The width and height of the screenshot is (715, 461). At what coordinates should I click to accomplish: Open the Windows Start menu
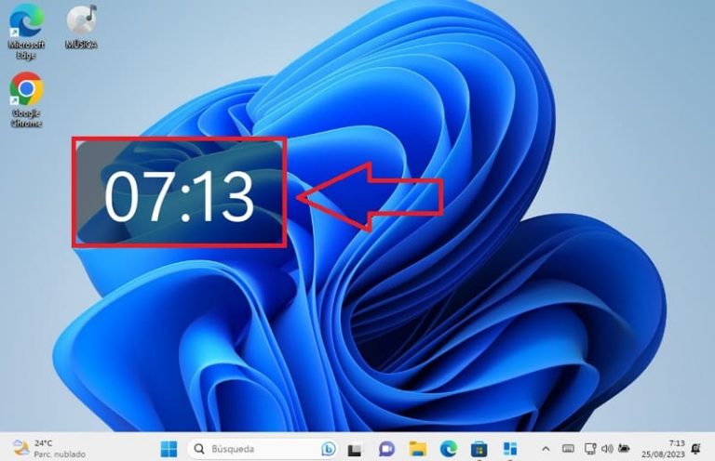click(169, 449)
